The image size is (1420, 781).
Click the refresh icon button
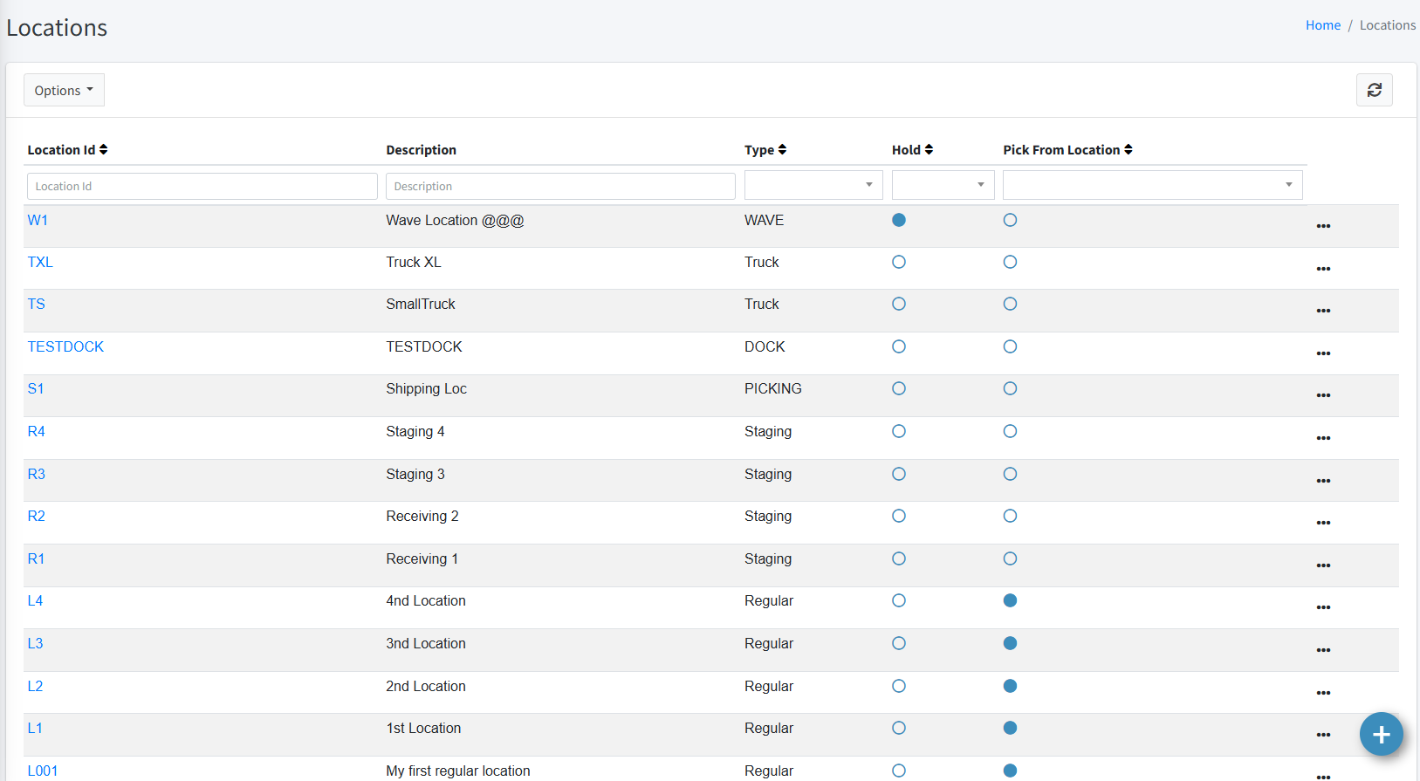1374,90
